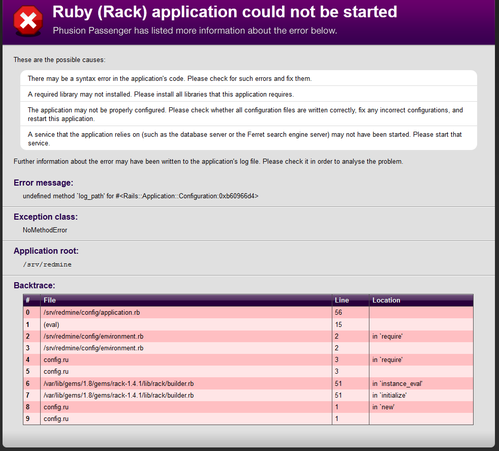Click the Ferret search engine service cause
The width and height of the screenshot is (499, 451).
(x=248, y=138)
